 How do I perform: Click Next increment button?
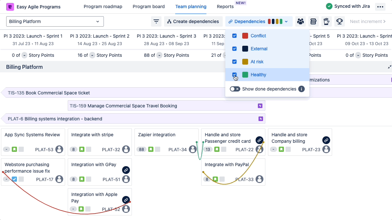tap(368, 21)
